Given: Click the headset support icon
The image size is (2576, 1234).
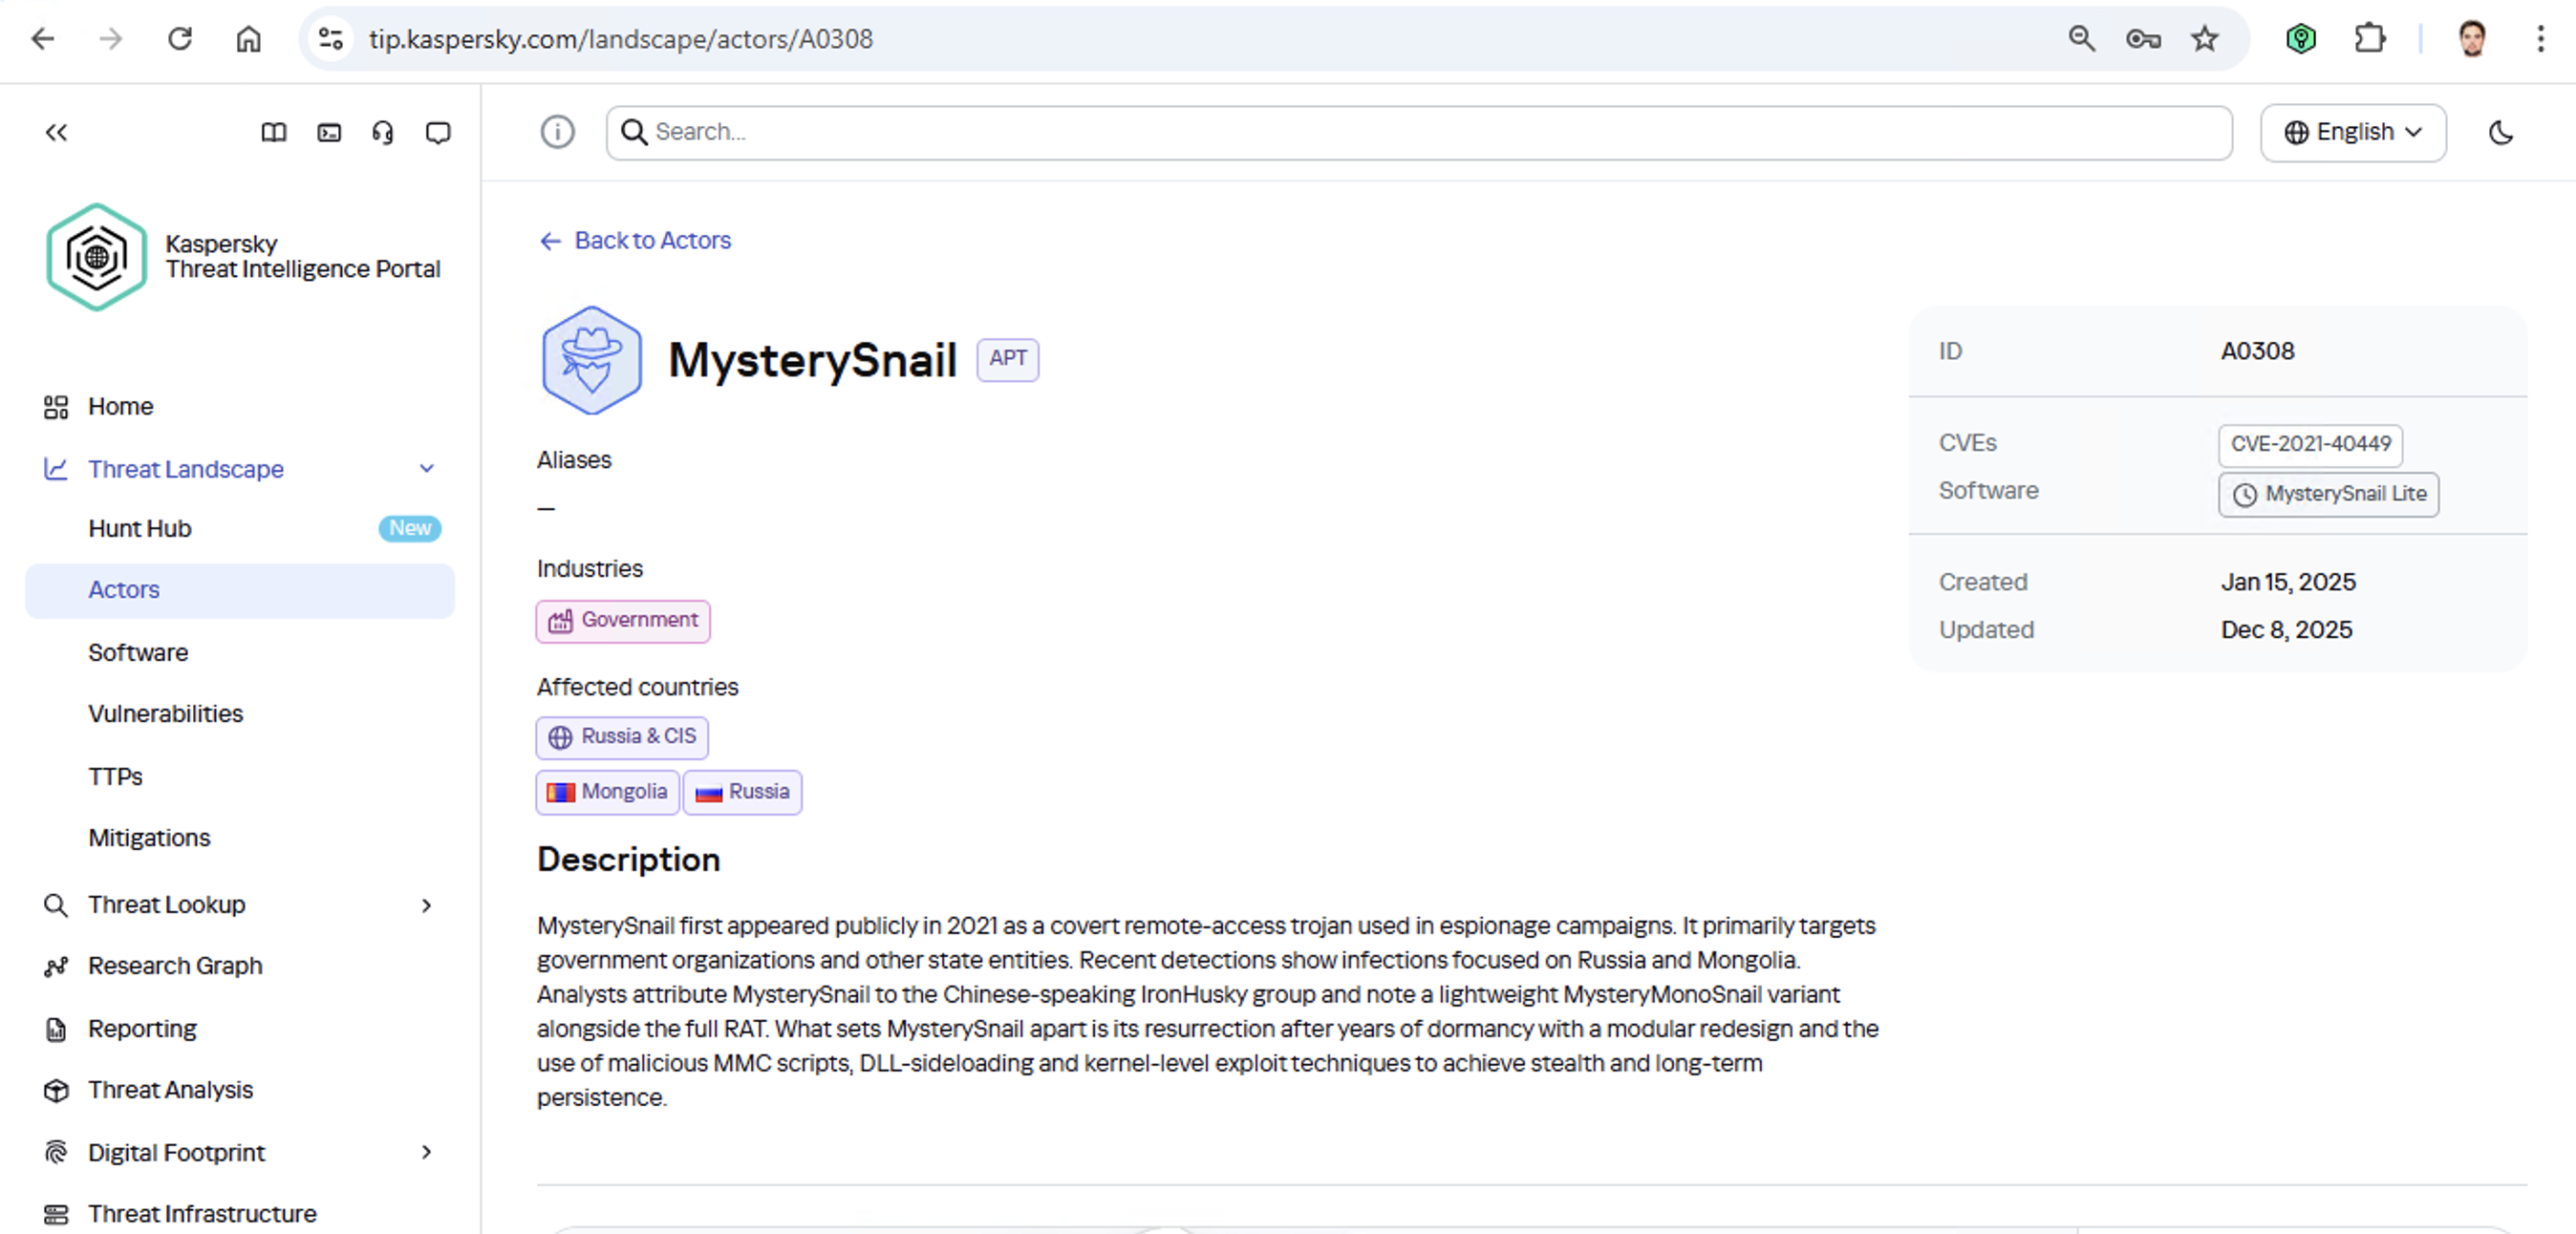Looking at the screenshot, I should (382, 132).
